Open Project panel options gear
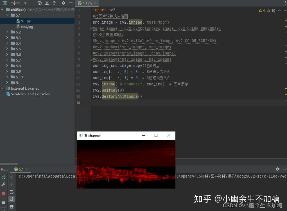The width and height of the screenshot is (287, 211). pos(64,3)
